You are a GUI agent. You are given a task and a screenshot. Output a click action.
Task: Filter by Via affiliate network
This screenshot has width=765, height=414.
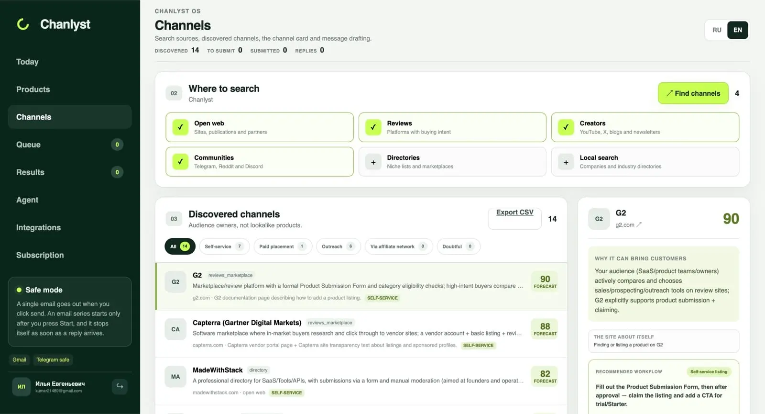(x=398, y=246)
